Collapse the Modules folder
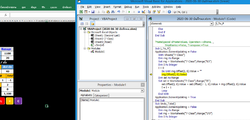 click(x=85, y=48)
